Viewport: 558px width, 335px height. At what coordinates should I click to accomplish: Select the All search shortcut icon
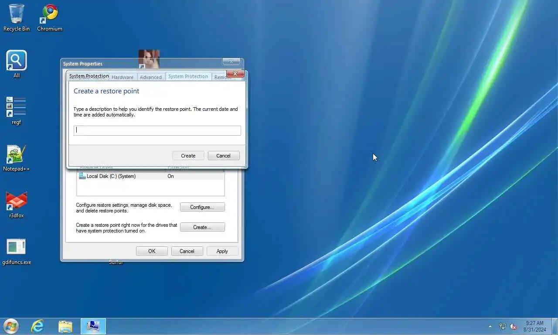(17, 64)
